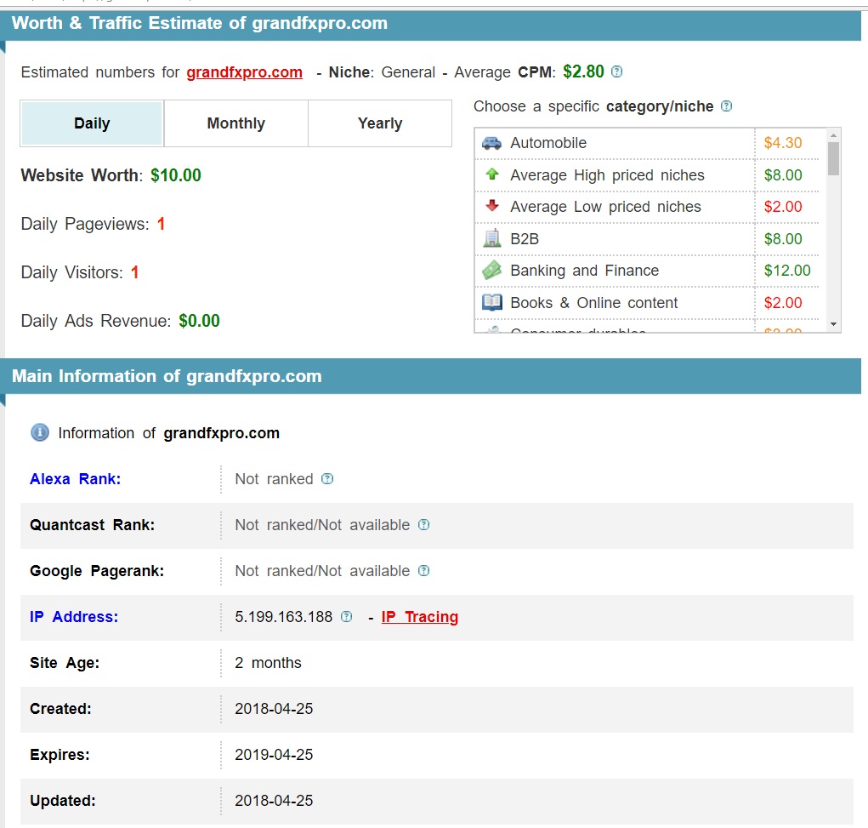Click the Daily Visitors value 1
The image size is (868, 828).
134,272
